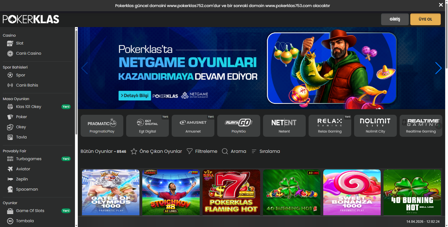Viewport: 448px width, 227px height.
Task: Select the Realtime Gaming provider card
Action: point(421,126)
